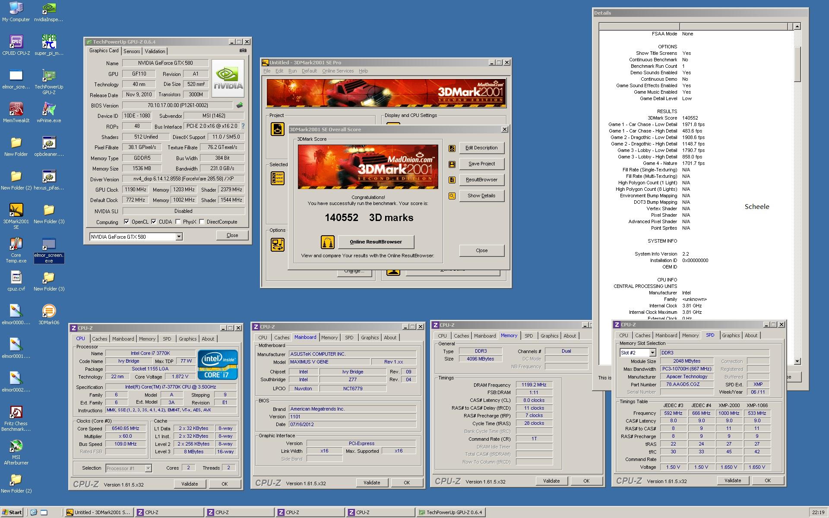Launch Core Temp.exe desktop icon

[x=16, y=250]
